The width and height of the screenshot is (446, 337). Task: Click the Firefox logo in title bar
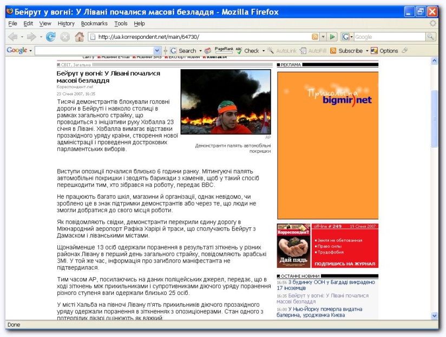(x=10, y=11)
